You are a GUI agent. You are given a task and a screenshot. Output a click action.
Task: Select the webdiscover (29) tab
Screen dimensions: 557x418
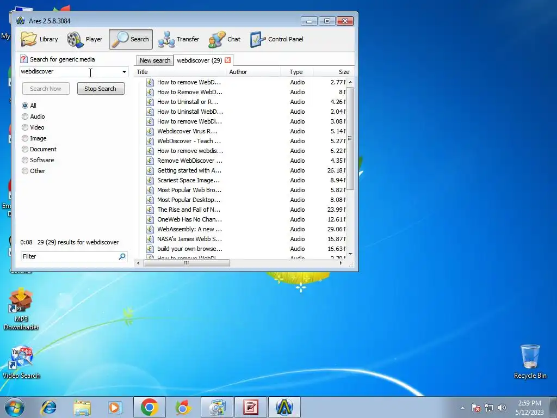[x=199, y=60]
